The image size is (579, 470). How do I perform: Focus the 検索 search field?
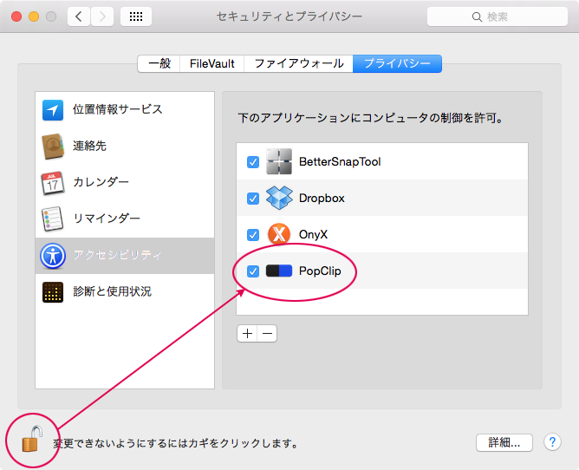point(497,16)
